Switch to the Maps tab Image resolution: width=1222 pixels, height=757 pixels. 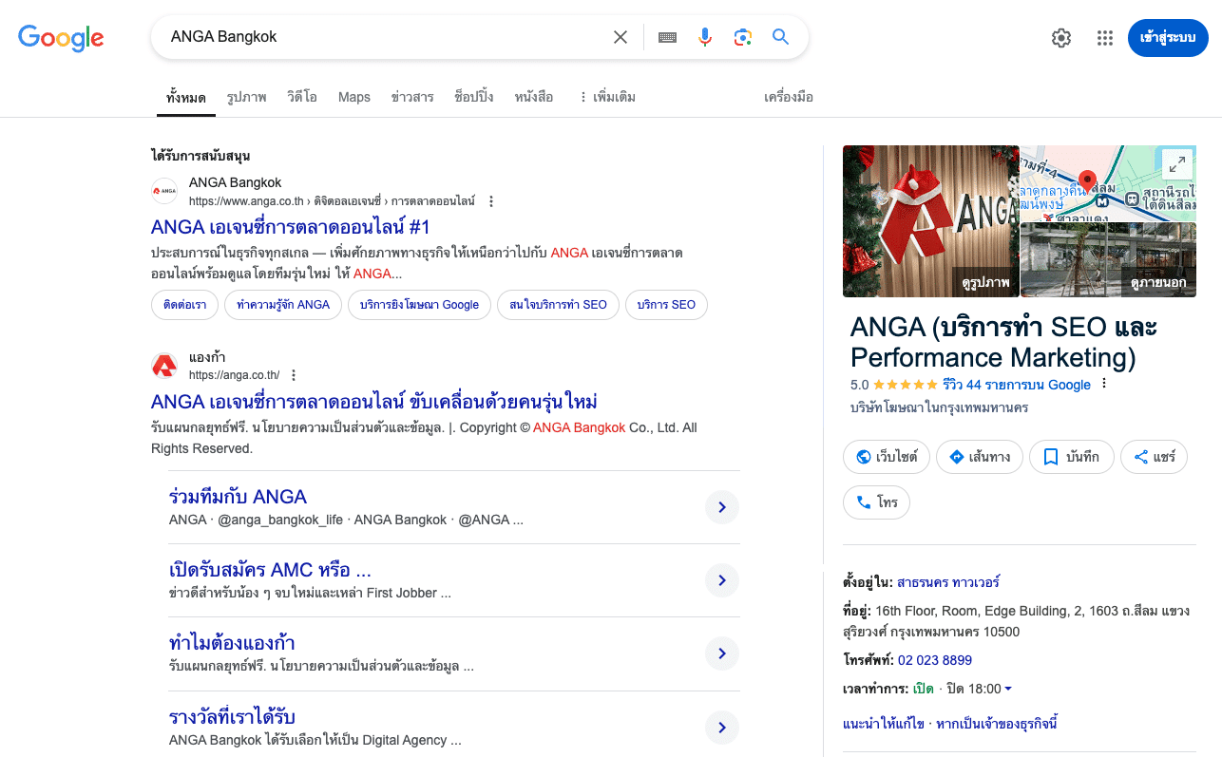pos(353,96)
